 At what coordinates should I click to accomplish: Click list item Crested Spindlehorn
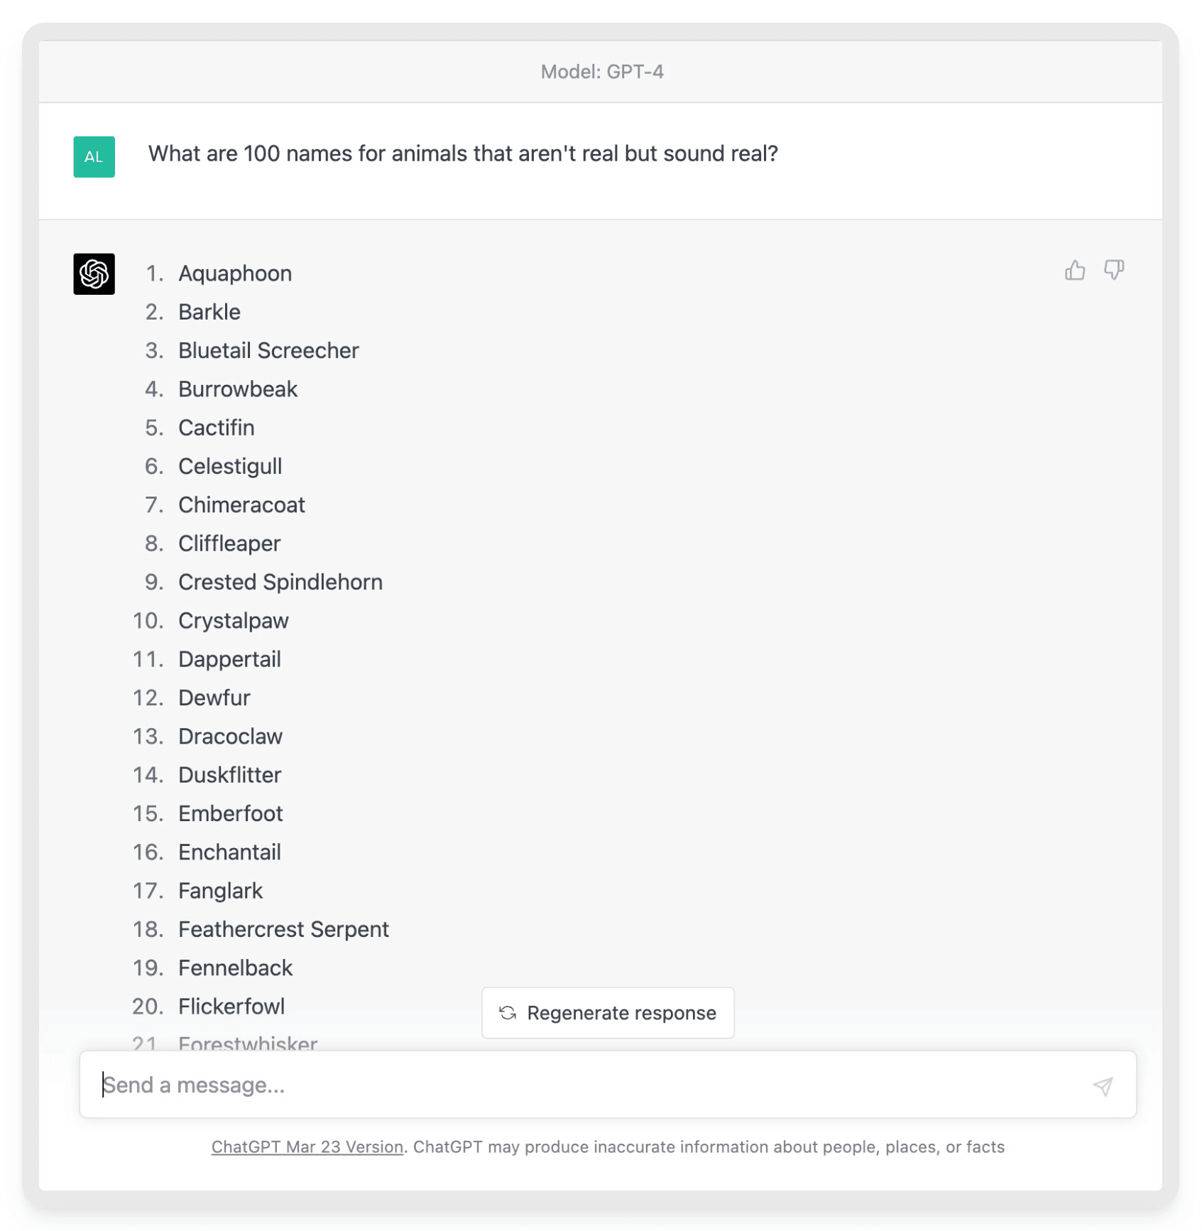point(280,582)
